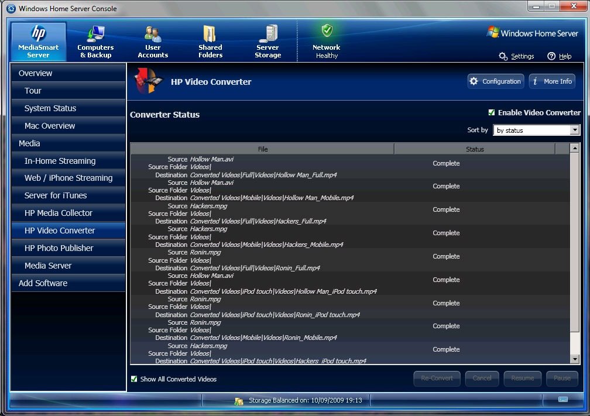This screenshot has height=416, width=590.
Task: Open Web / iPhone Streaming page
Action: [x=68, y=178]
